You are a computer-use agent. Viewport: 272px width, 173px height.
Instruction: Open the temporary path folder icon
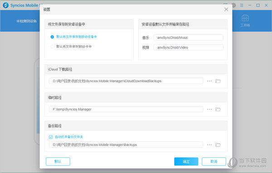point(218,109)
